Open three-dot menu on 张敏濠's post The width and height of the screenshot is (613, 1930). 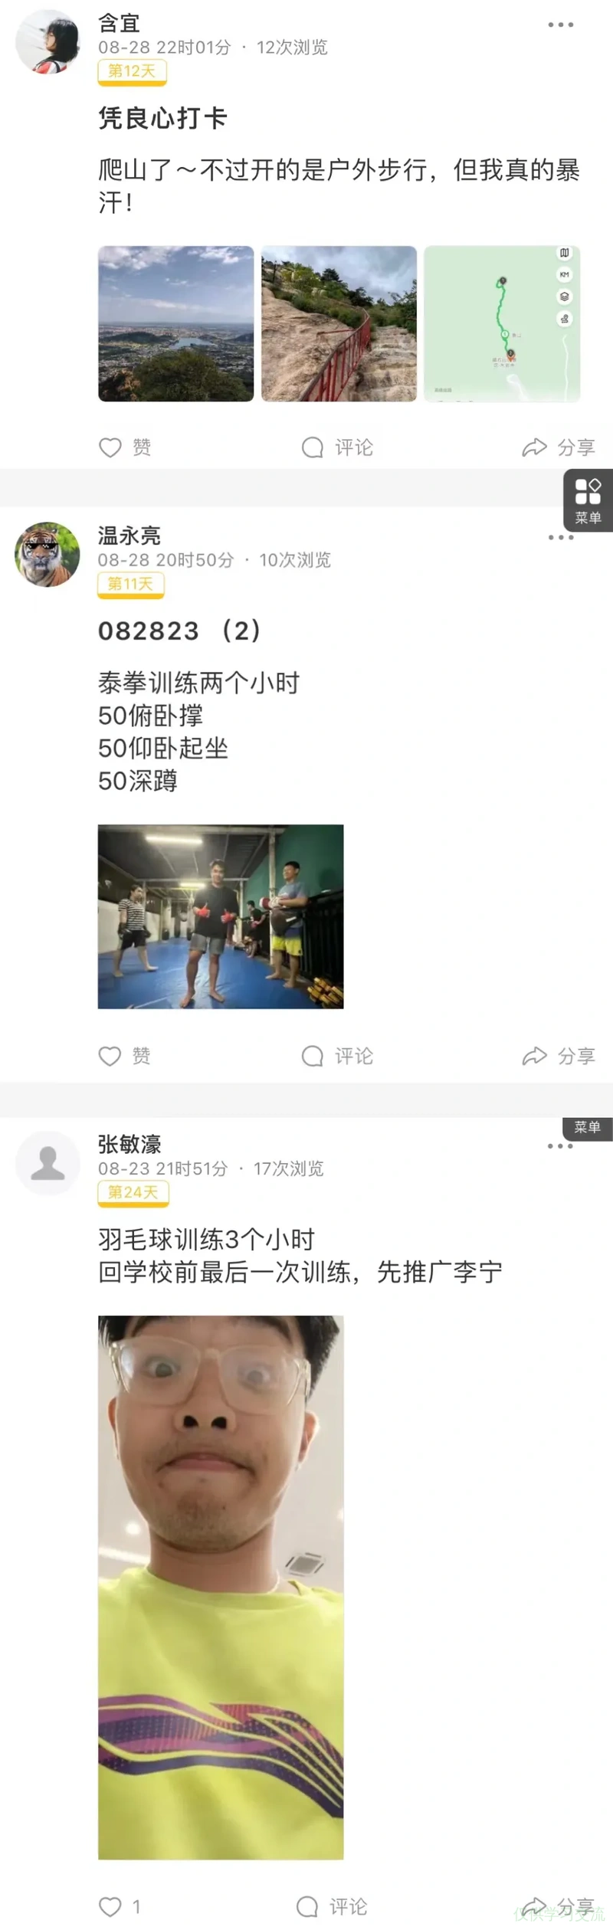pyautogui.click(x=560, y=1146)
